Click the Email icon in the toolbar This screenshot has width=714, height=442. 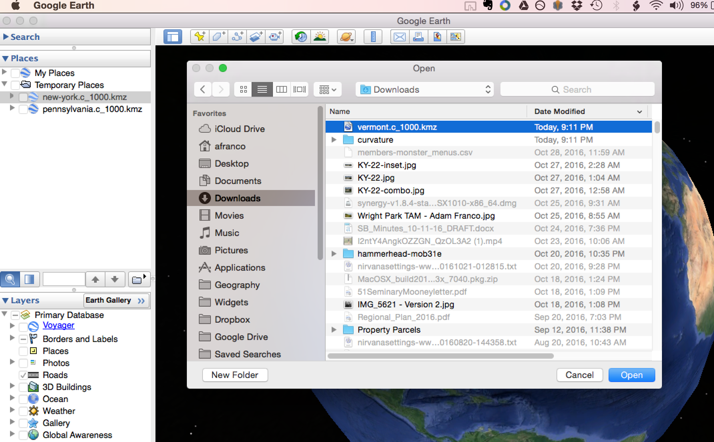[x=399, y=37]
